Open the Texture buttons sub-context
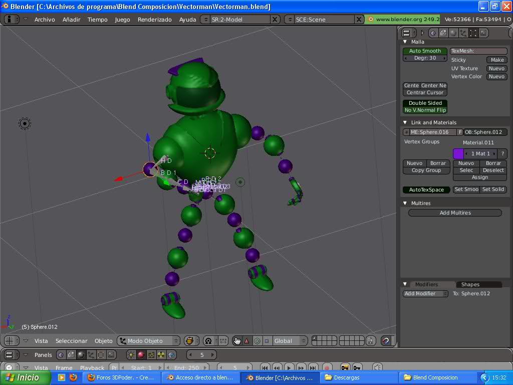This screenshot has height=385, width=513. click(x=151, y=355)
